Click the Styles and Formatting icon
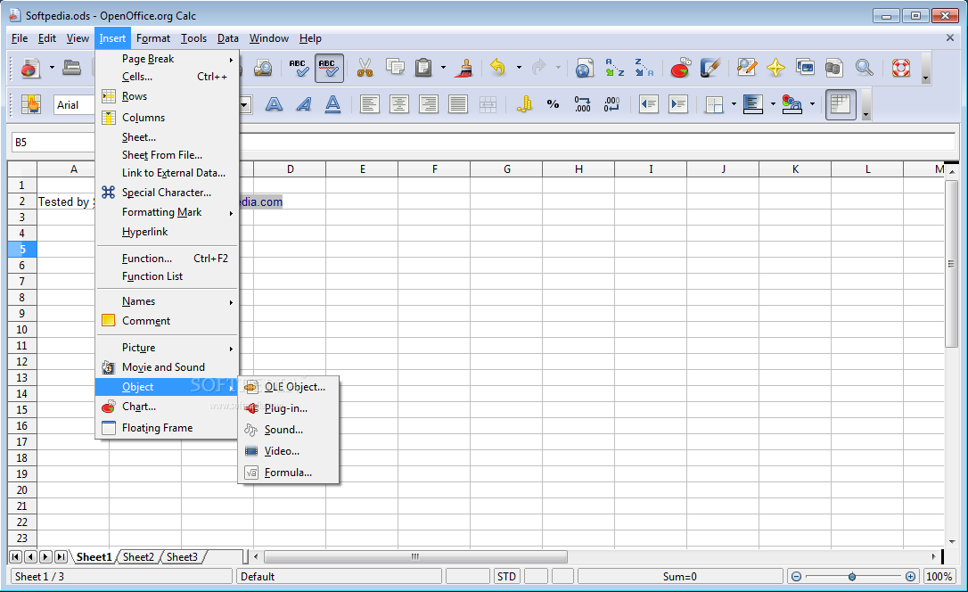 30,104
